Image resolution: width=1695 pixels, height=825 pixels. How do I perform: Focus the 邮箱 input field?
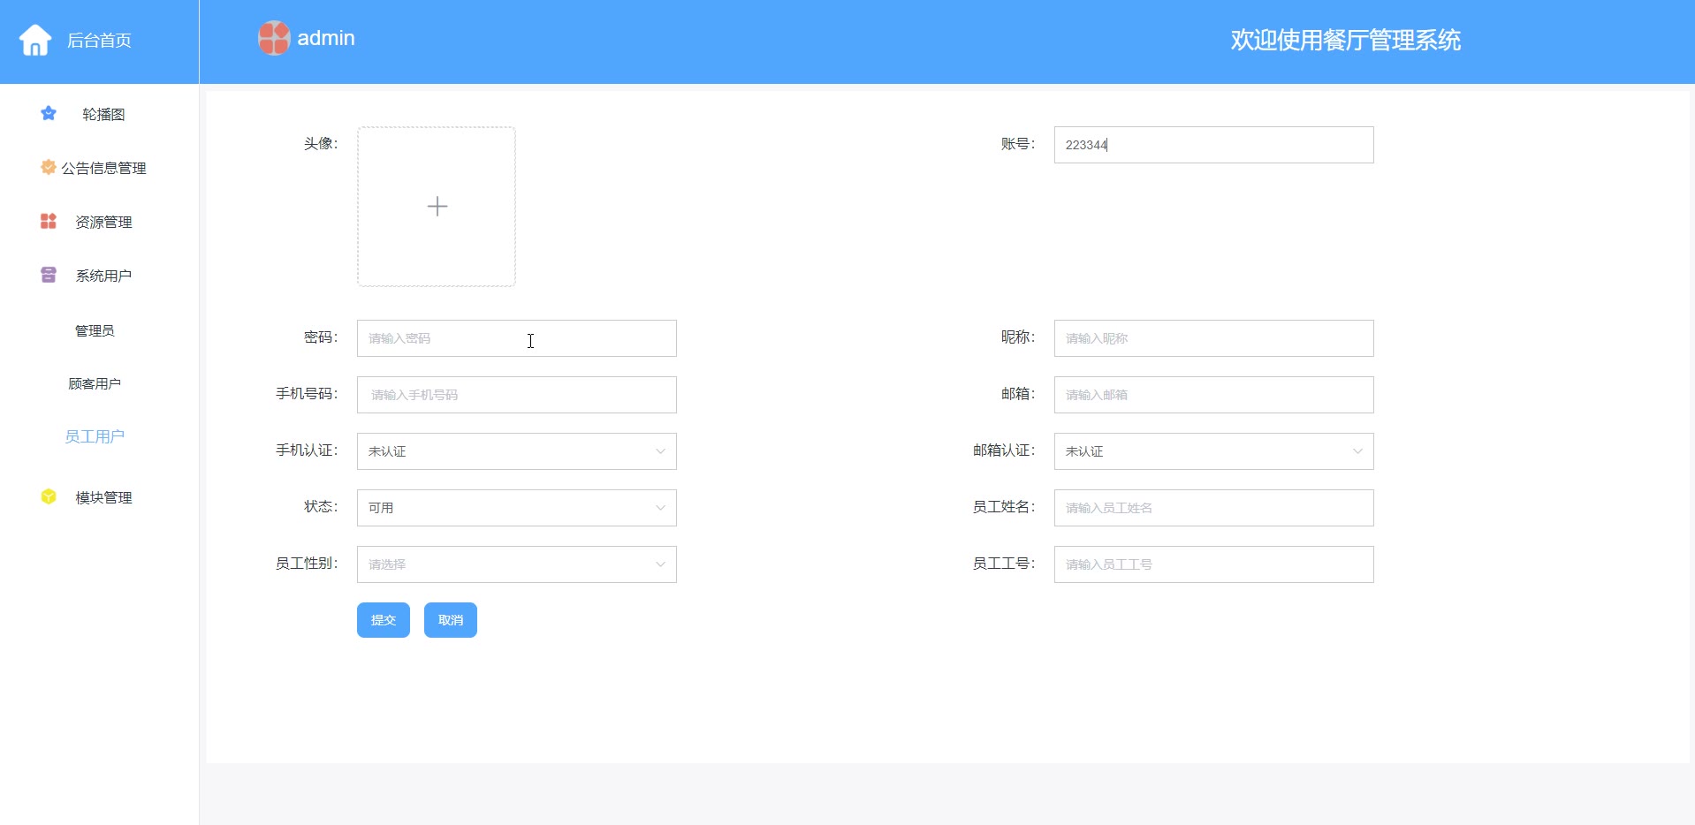coord(1214,395)
